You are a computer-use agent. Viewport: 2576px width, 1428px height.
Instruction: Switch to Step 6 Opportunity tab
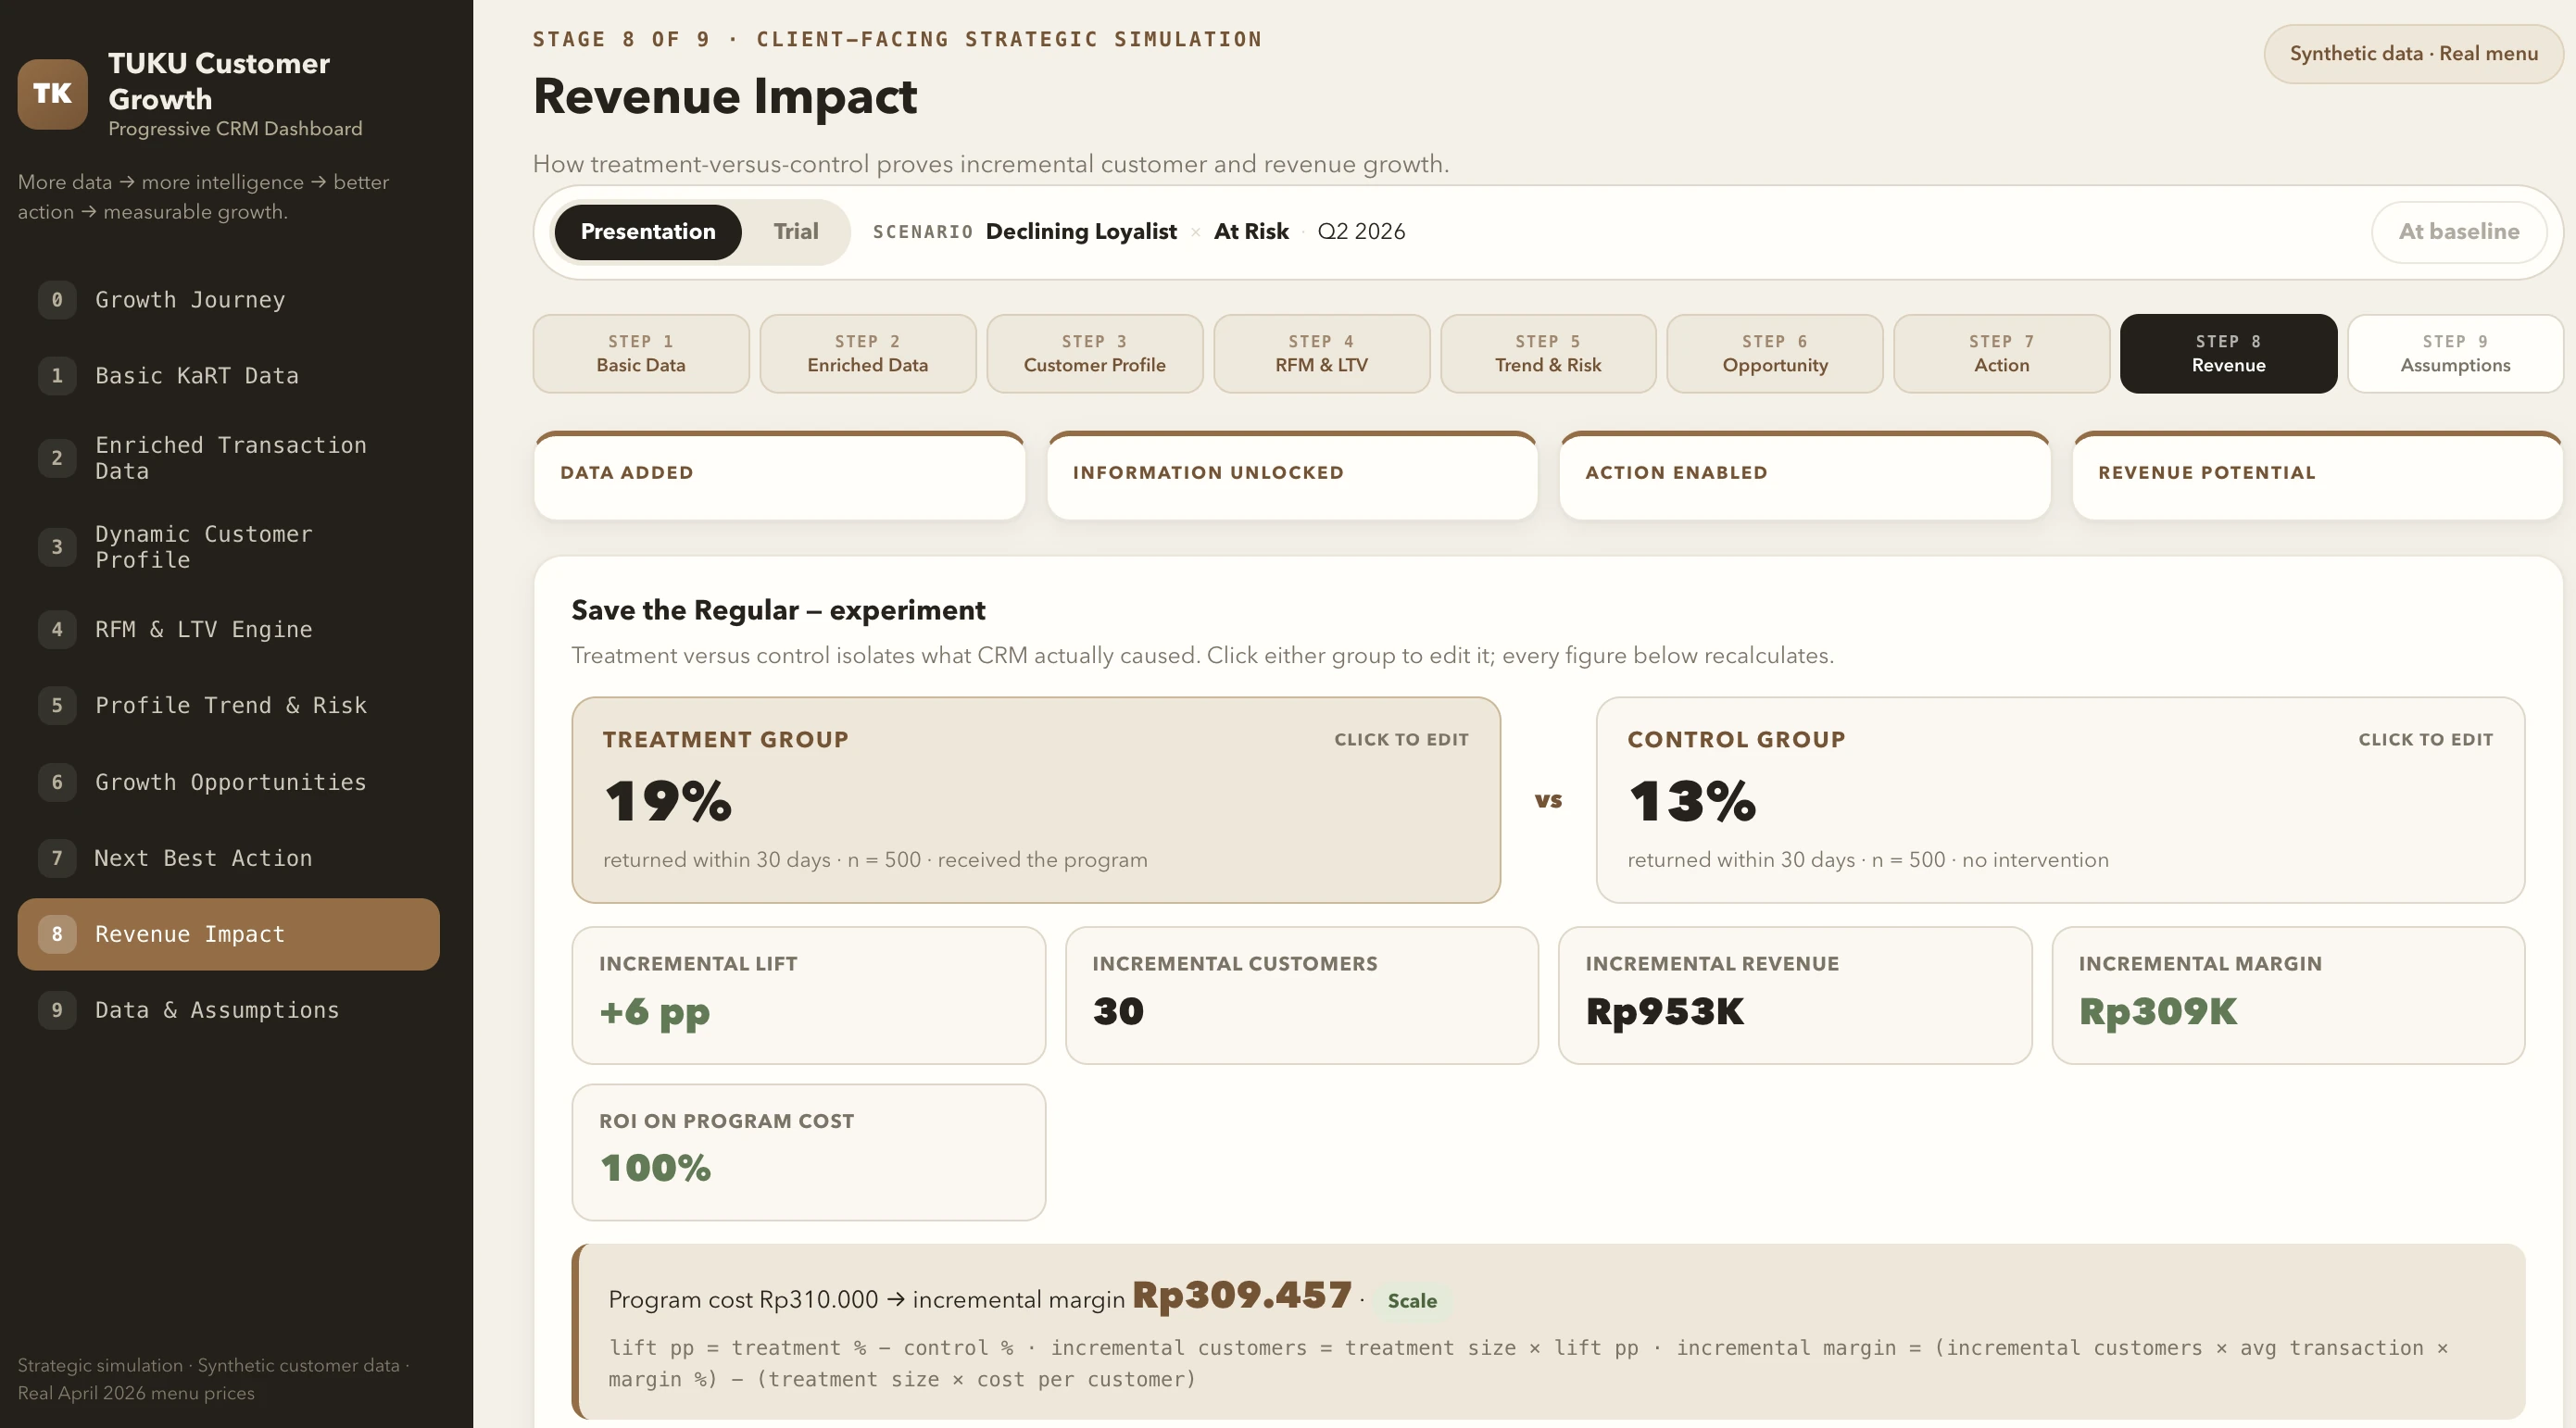coord(1775,354)
